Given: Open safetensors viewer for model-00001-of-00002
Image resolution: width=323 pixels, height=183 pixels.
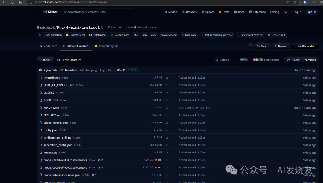Looking at the screenshot, I should tap(100, 160).
